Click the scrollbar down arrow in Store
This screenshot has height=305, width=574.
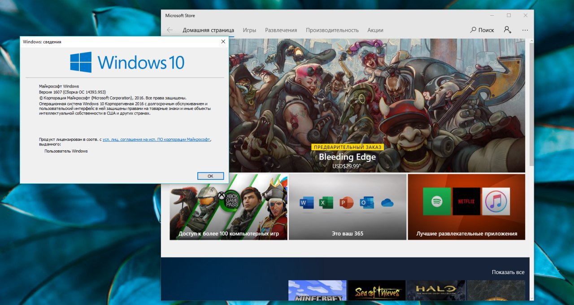(531, 298)
